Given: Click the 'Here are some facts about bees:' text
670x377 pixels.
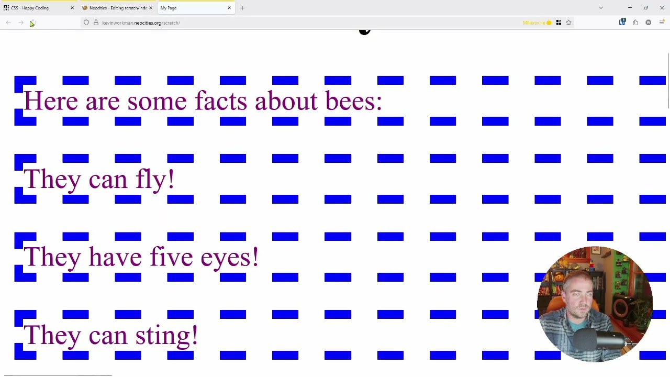Looking at the screenshot, I should tap(203, 101).
